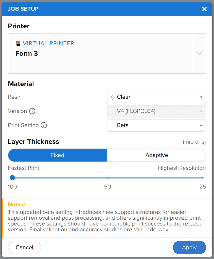Click the Version info icon
Image resolution: width=214 pixels, height=259 pixels.
pyautogui.click(x=32, y=111)
